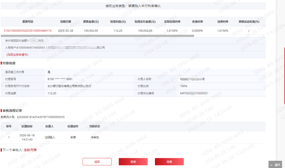The height and width of the screenshot is (168, 285).
Task: Click the 处理时间 column header
Action: tap(27, 126)
